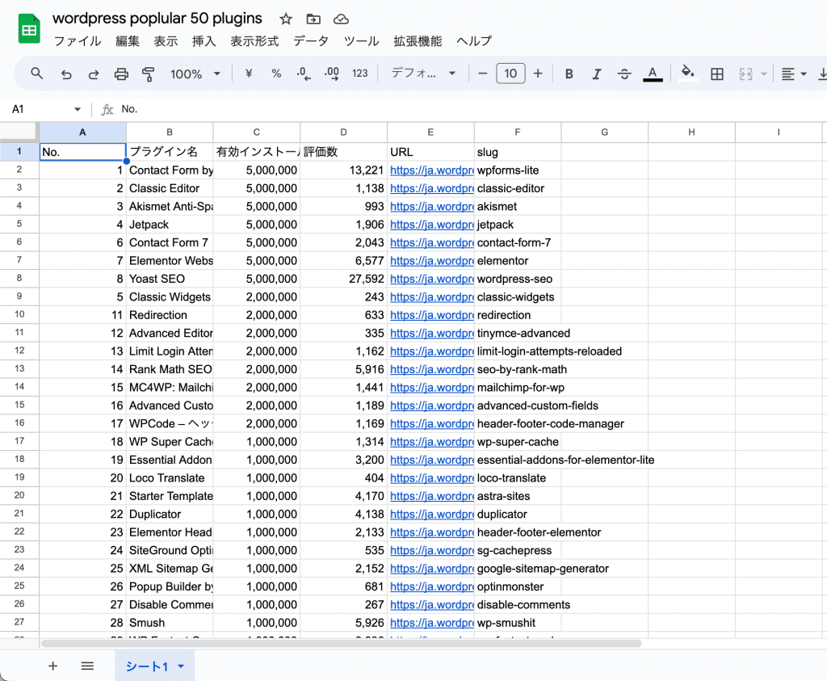
Task: Select the cell containing Loco Translate
Action: [x=170, y=478]
